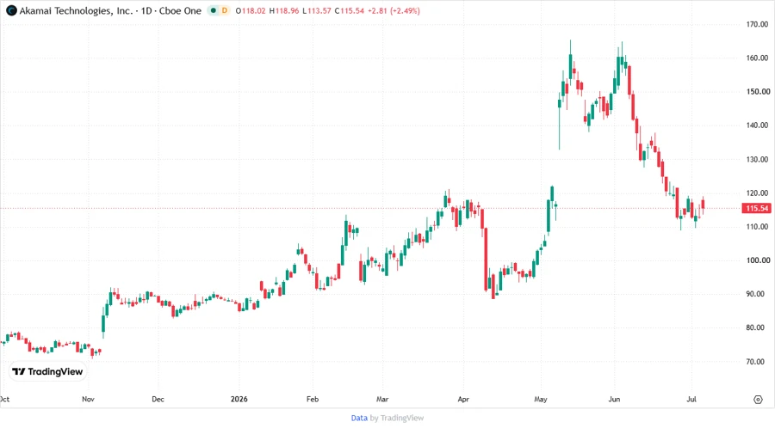The width and height of the screenshot is (775, 428).
Task: Click the Dec label on time axis
Action: coord(158,399)
